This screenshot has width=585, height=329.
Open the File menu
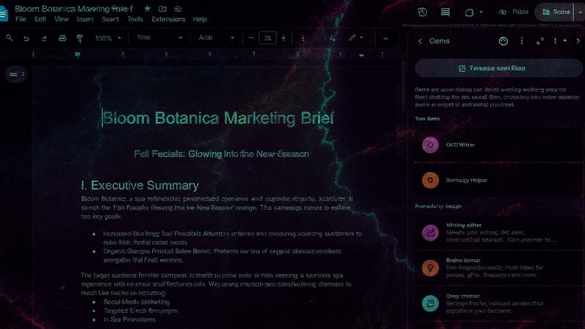pyautogui.click(x=21, y=19)
